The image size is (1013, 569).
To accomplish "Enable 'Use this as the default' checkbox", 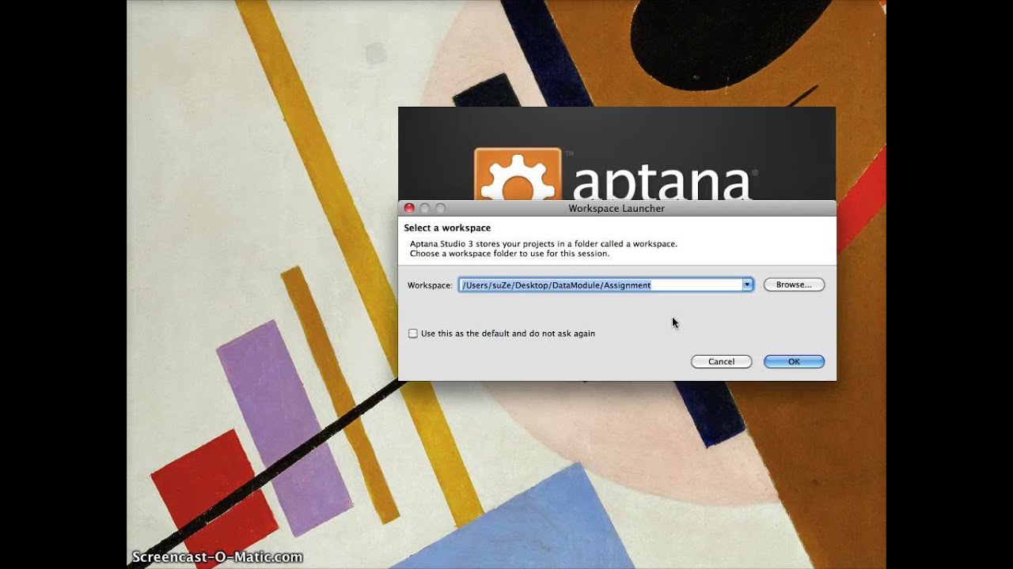I will point(413,333).
